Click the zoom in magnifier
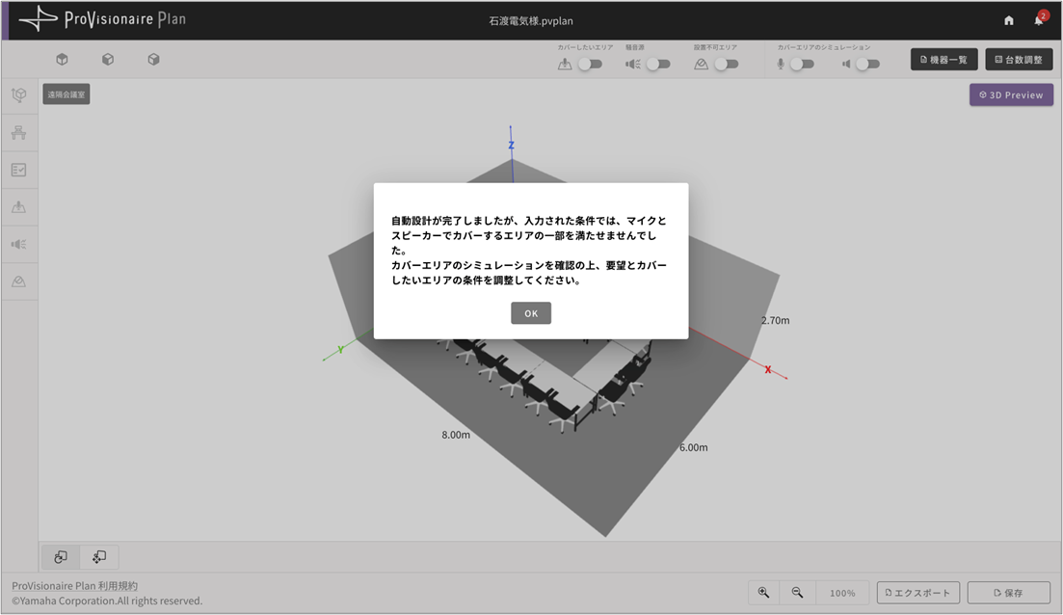 [x=763, y=593]
